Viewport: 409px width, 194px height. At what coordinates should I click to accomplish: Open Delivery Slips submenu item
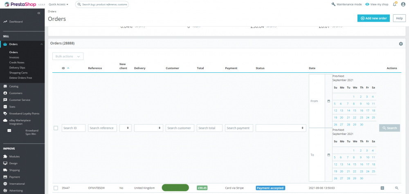click(x=17, y=67)
